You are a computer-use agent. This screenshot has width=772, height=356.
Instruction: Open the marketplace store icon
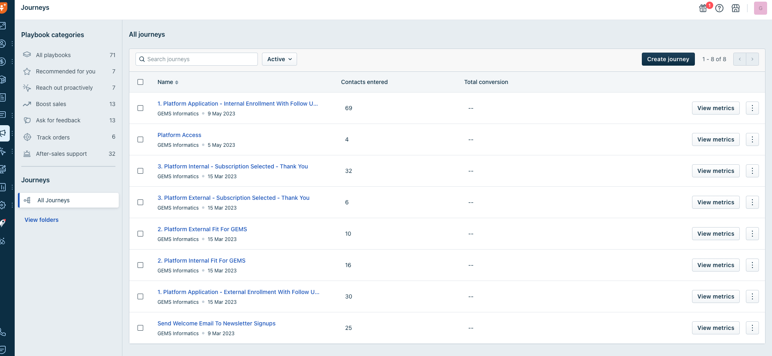(x=736, y=8)
